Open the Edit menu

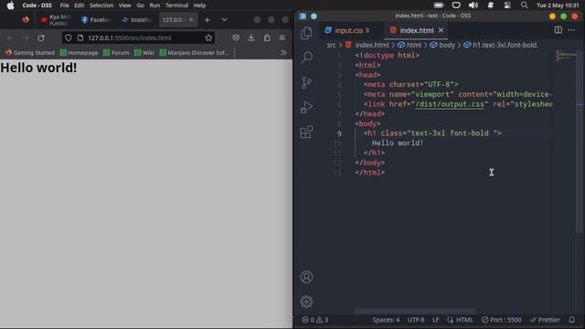coord(80,5)
